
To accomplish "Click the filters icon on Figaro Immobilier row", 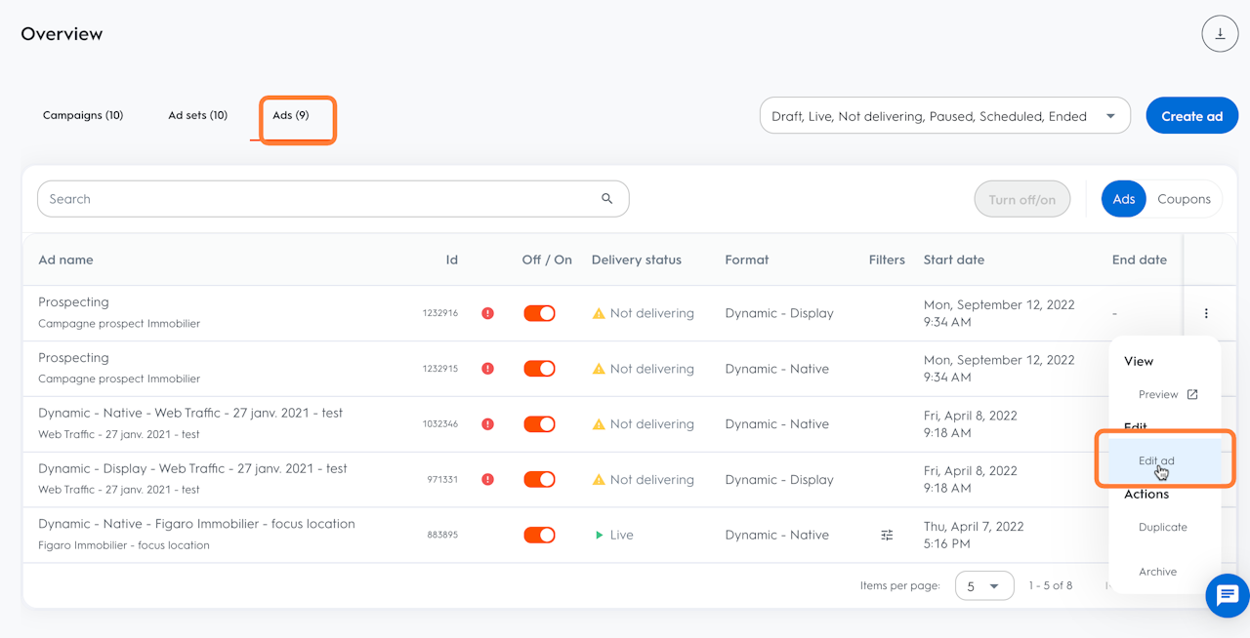I will coord(887,536).
